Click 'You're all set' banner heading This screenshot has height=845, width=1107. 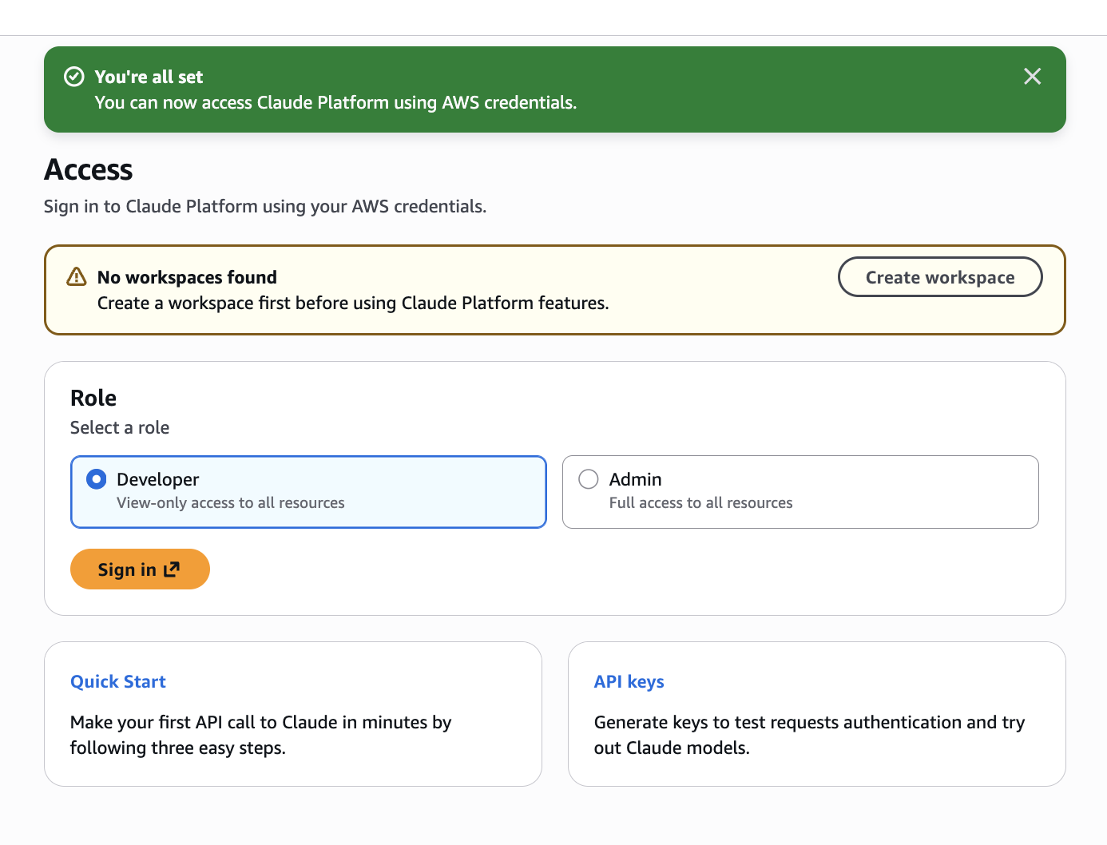pos(149,77)
